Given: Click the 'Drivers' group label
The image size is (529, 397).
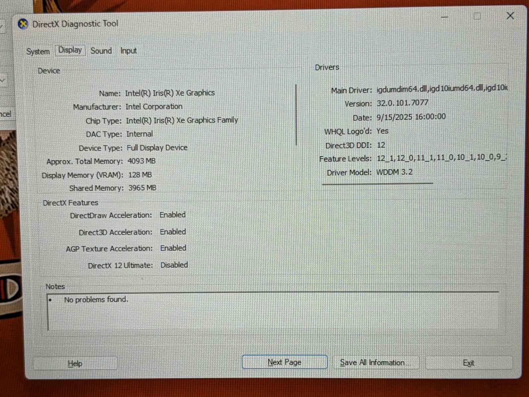Looking at the screenshot, I should (327, 67).
